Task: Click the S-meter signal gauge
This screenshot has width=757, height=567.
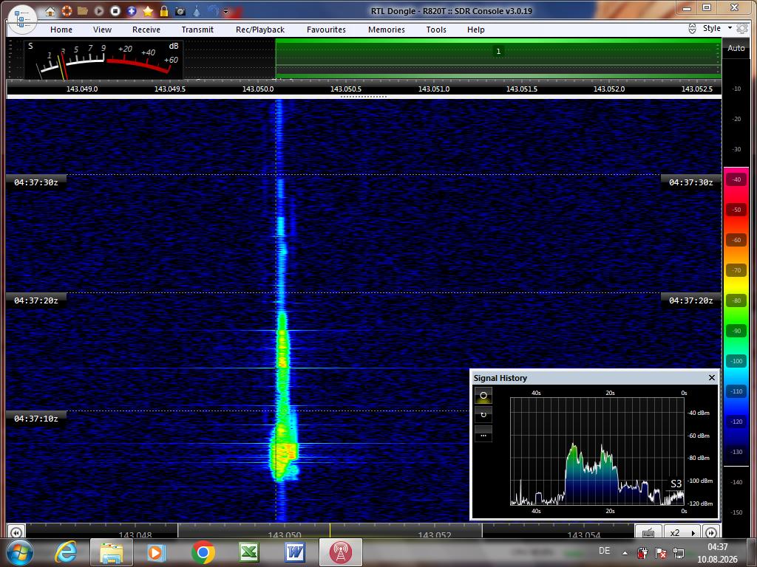Action: tap(103, 60)
